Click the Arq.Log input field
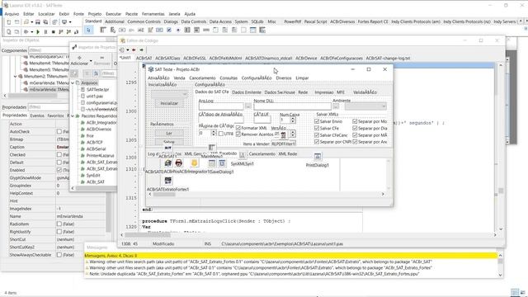This screenshot has height=297, width=528. click(x=221, y=106)
